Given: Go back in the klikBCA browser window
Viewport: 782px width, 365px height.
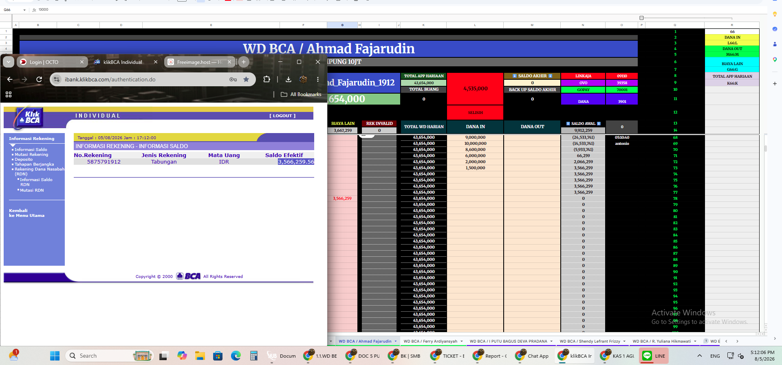Looking at the screenshot, I should (10, 79).
